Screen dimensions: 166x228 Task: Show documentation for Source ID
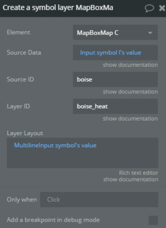(x=130, y=92)
